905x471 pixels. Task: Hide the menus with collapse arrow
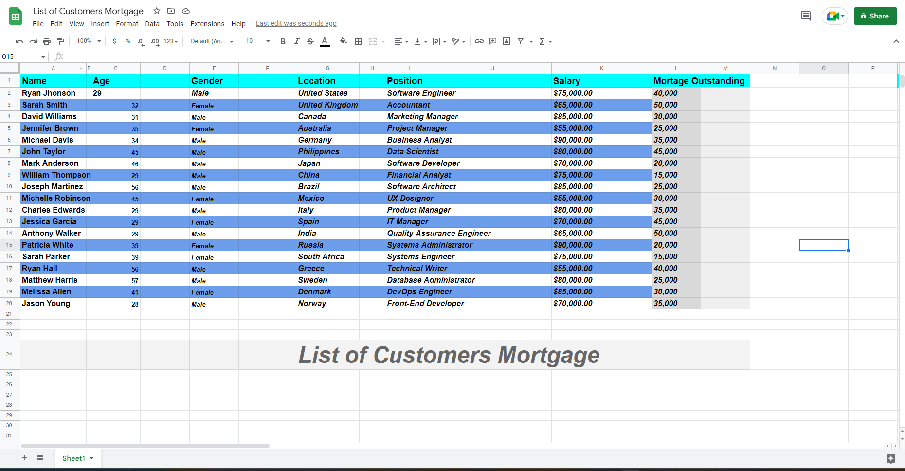[x=896, y=41]
